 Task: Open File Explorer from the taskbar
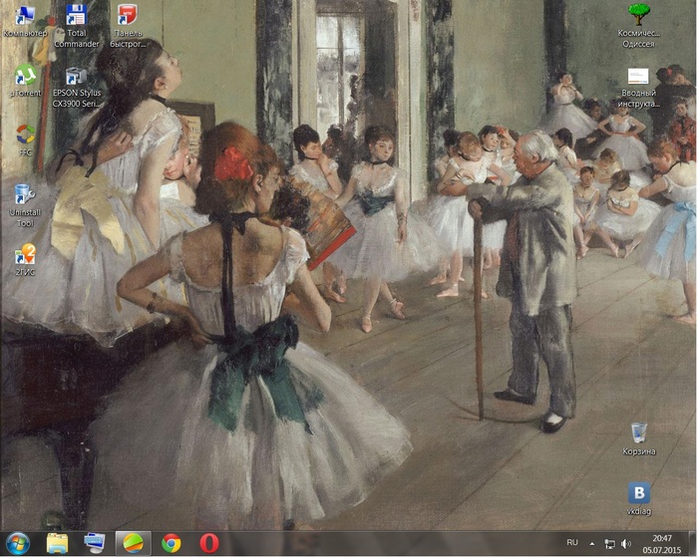pos(58,544)
